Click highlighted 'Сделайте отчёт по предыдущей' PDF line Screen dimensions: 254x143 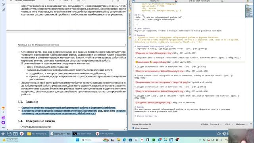point(69,108)
